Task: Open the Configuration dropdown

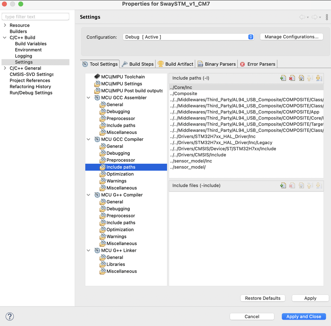Action: click(250, 37)
